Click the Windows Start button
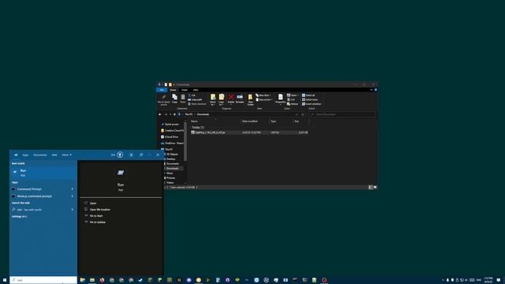Viewport: 505px width, 284px height. (5, 280)
